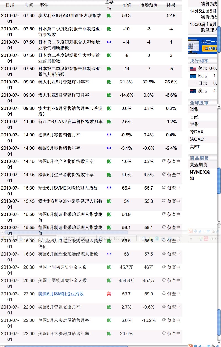Screen dimensions: 221x347
Task: Click the blue scrollbar thumb beside the banner
Action: click(x=219, y=40)
